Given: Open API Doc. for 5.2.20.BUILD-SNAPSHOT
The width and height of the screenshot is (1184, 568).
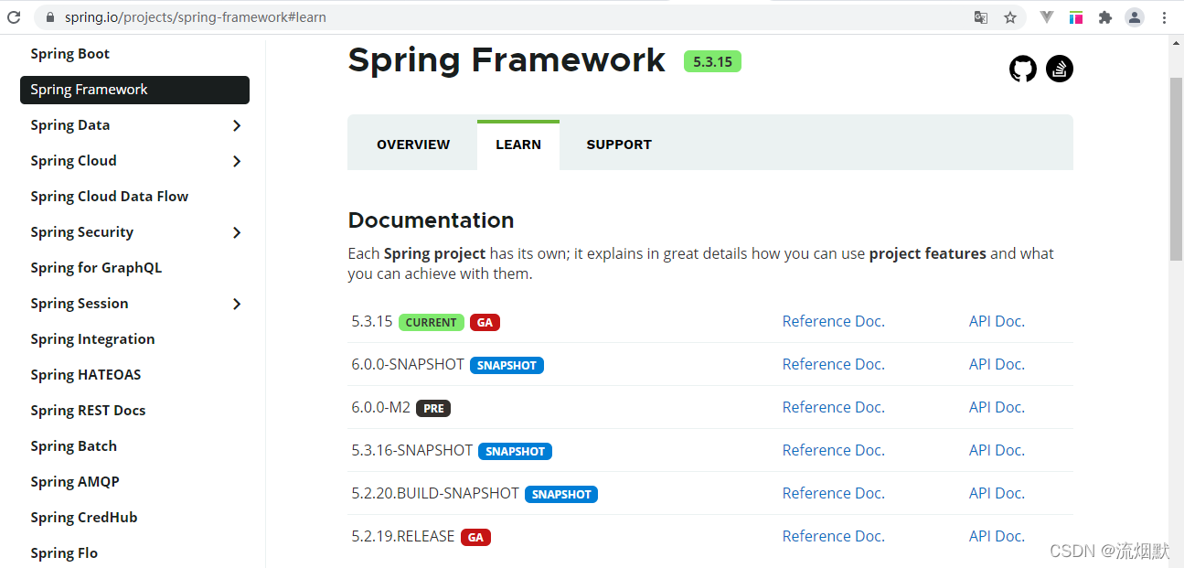Looking at the screenshot, I should (997, 493).
